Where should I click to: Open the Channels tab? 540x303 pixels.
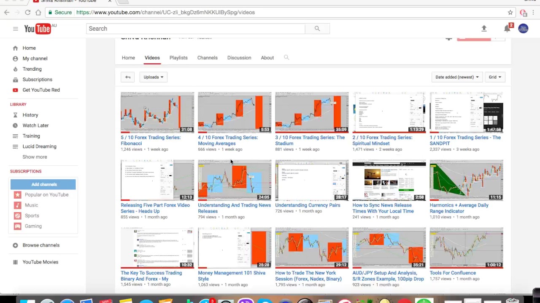pyautogui.click(x=208, y=58)
